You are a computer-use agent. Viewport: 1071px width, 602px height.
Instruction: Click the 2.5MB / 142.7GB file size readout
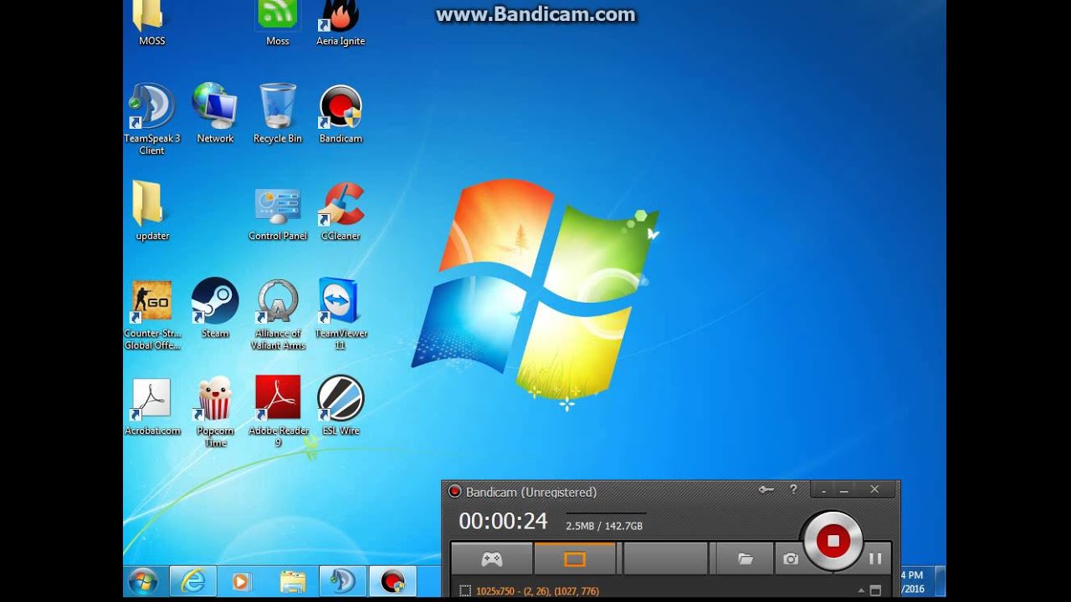pos(605,526)
